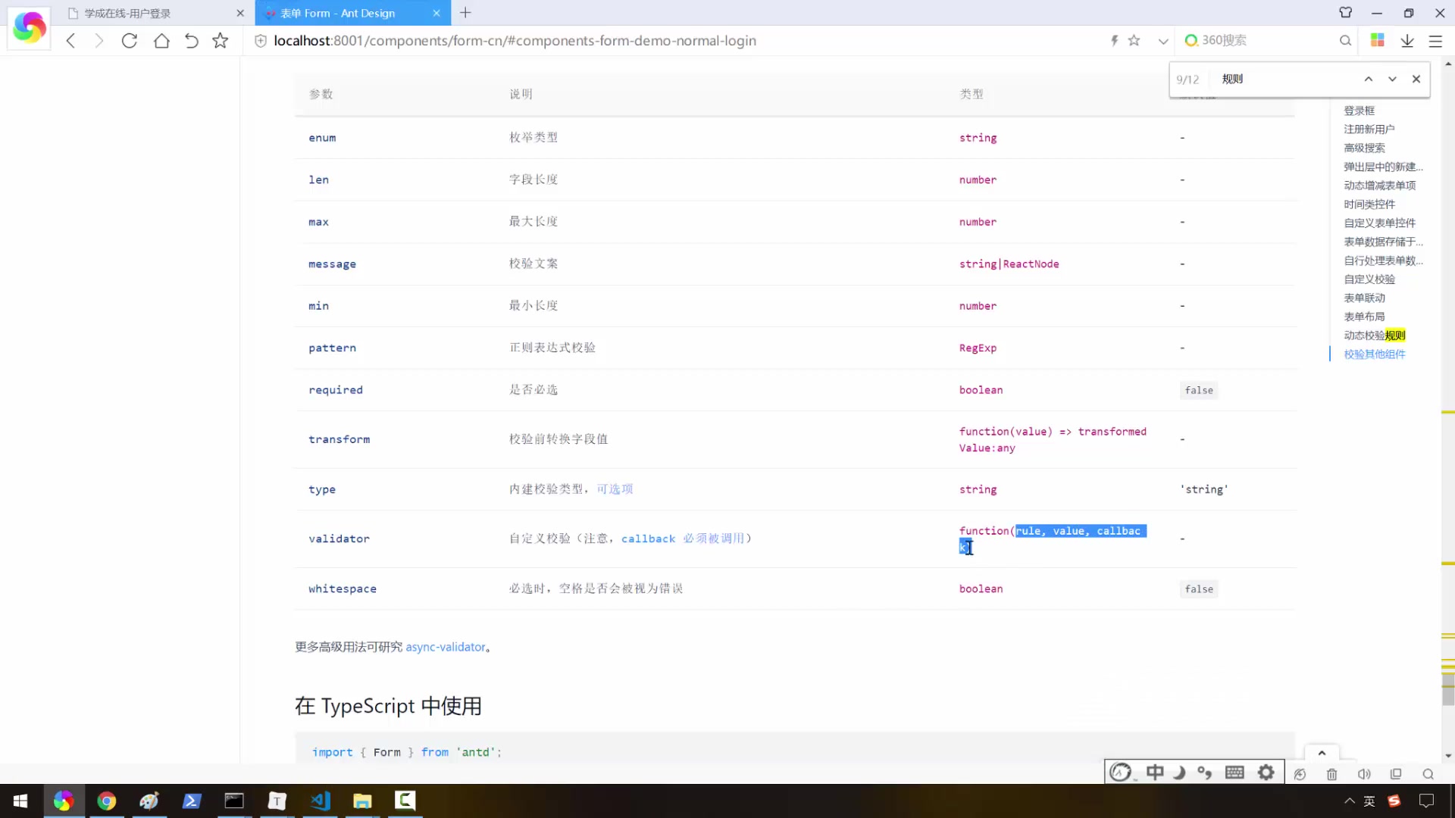Open the browser skin icon in title bar

1346,13
